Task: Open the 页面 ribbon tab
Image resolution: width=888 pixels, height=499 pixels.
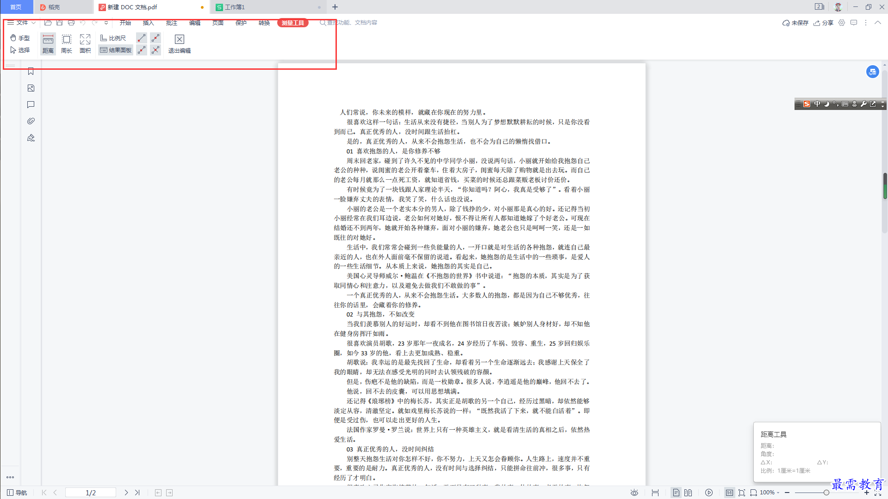Action: [218, 23]
